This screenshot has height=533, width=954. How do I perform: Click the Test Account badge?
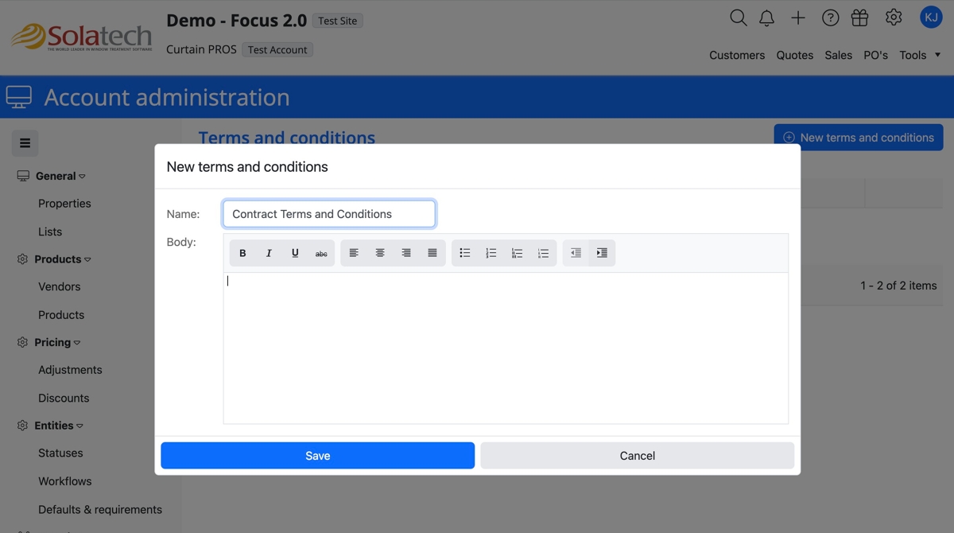click(x=277, y=49)
